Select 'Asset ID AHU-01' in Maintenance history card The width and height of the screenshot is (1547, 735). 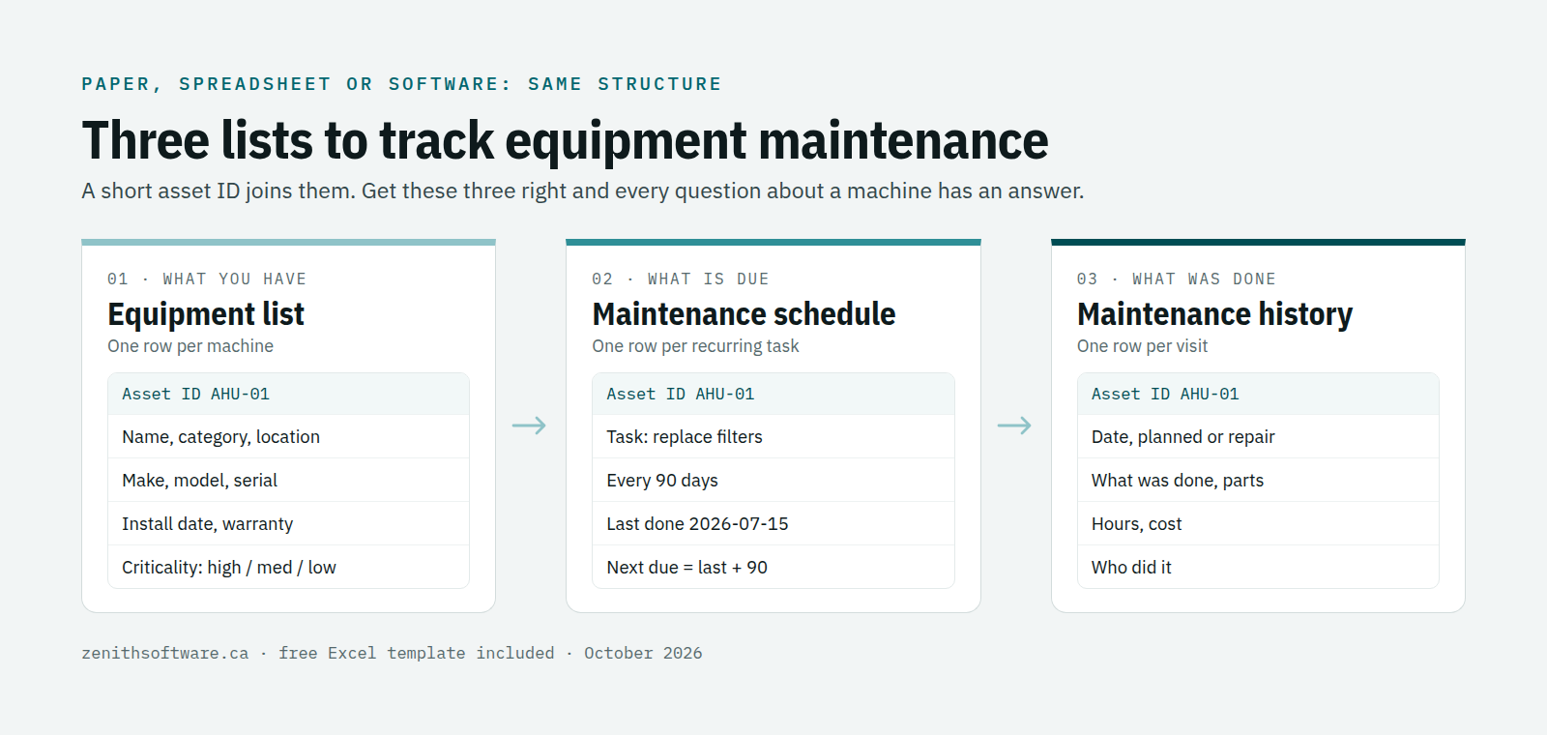pyautogui.click(x=1258, y=394)
